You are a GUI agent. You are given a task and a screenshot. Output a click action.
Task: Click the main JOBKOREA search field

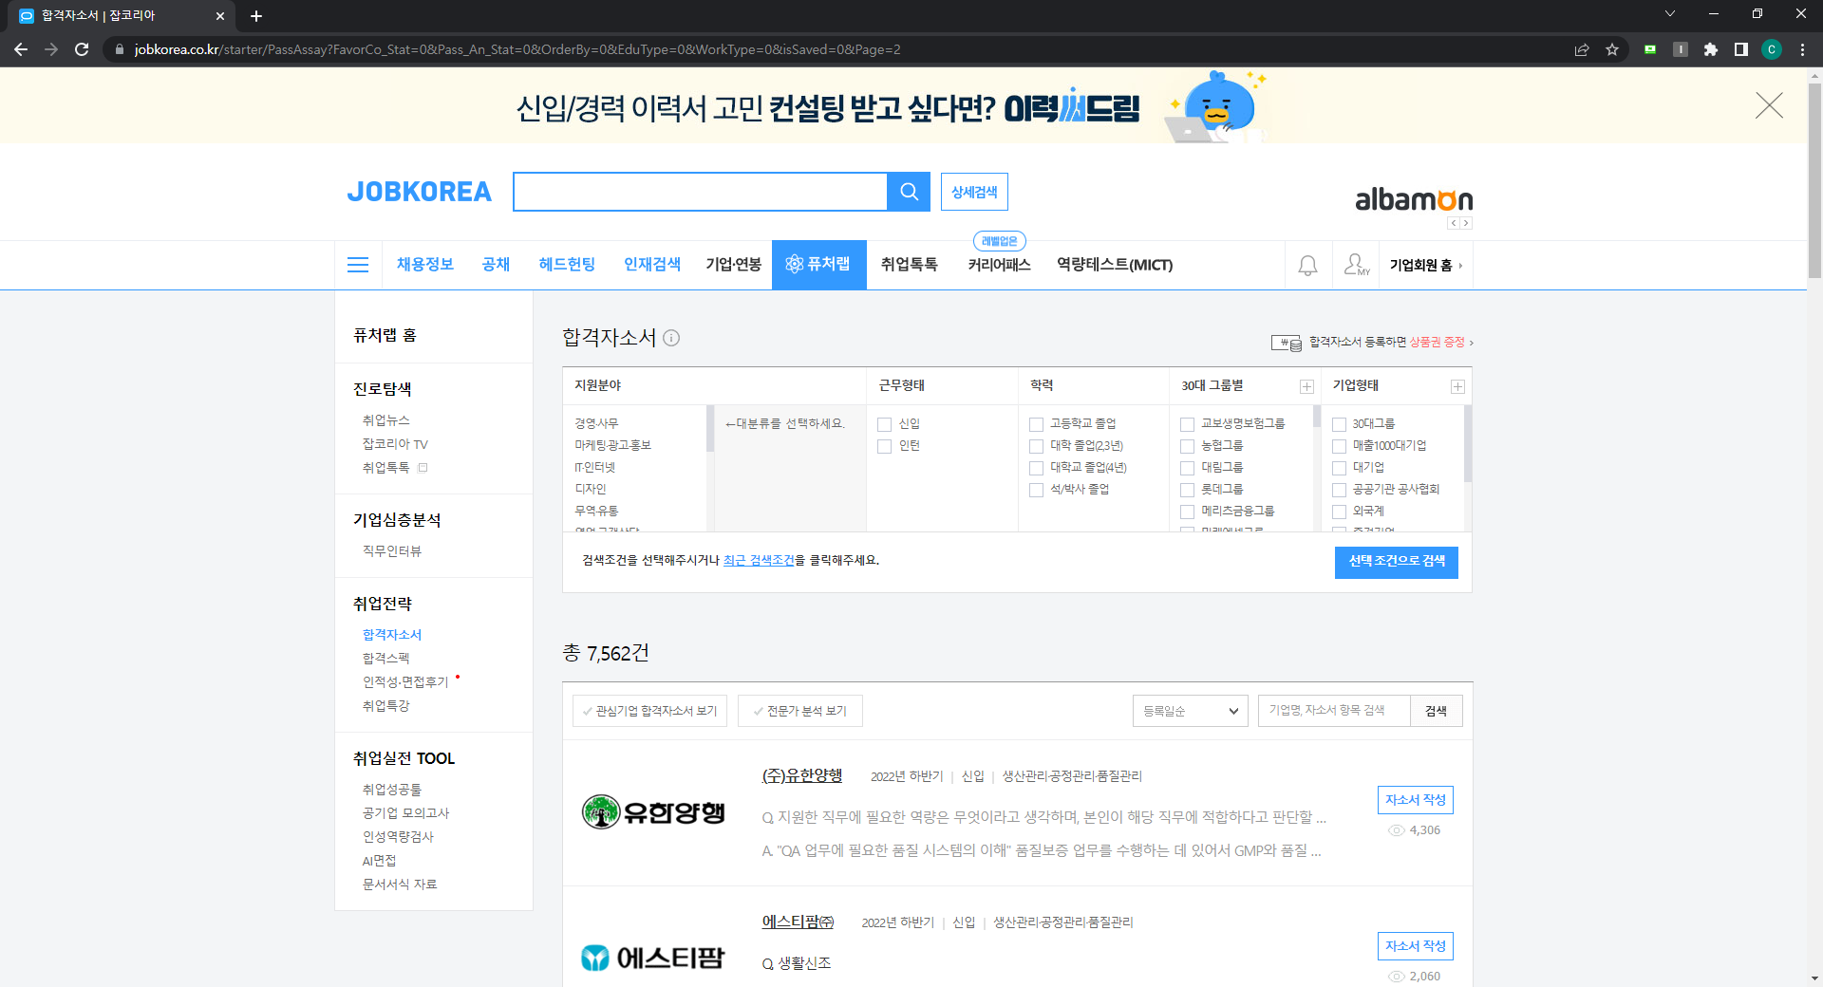point(700,192)
